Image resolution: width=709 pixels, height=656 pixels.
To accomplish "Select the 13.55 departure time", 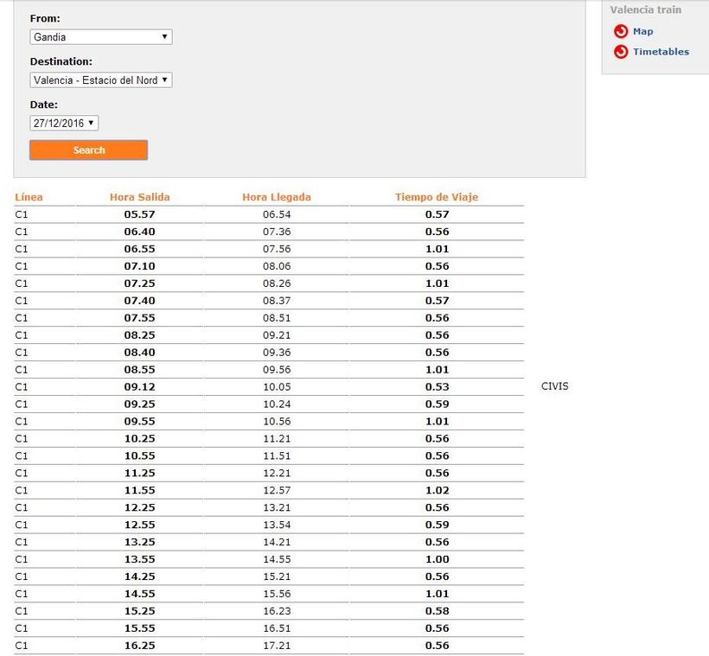I will coord(139,559).
